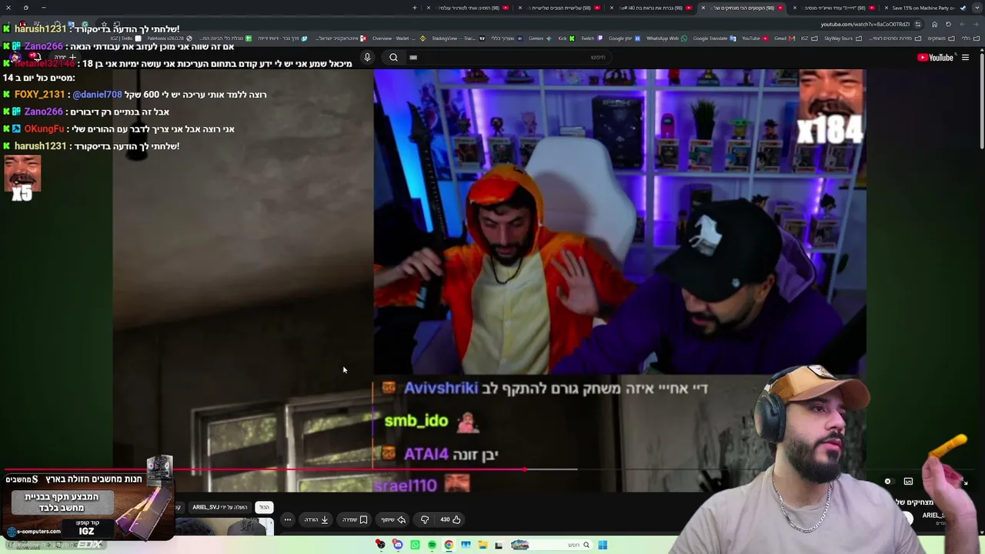Click the Share (שיתוף) button
This screenshot has width=985, height=554.
tap(393, 519)
